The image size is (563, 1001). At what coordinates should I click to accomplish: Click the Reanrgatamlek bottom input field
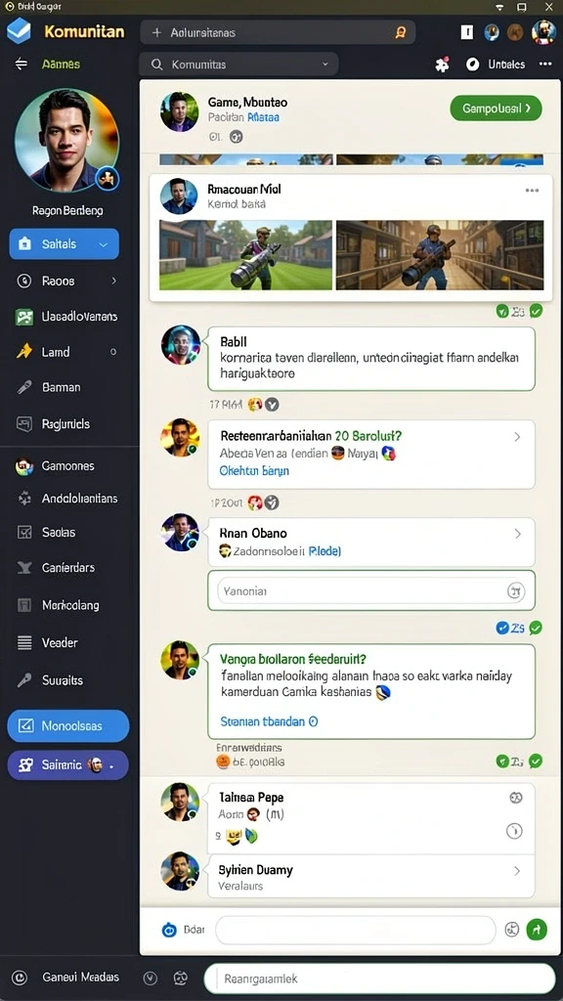click(x=379, y=979)
